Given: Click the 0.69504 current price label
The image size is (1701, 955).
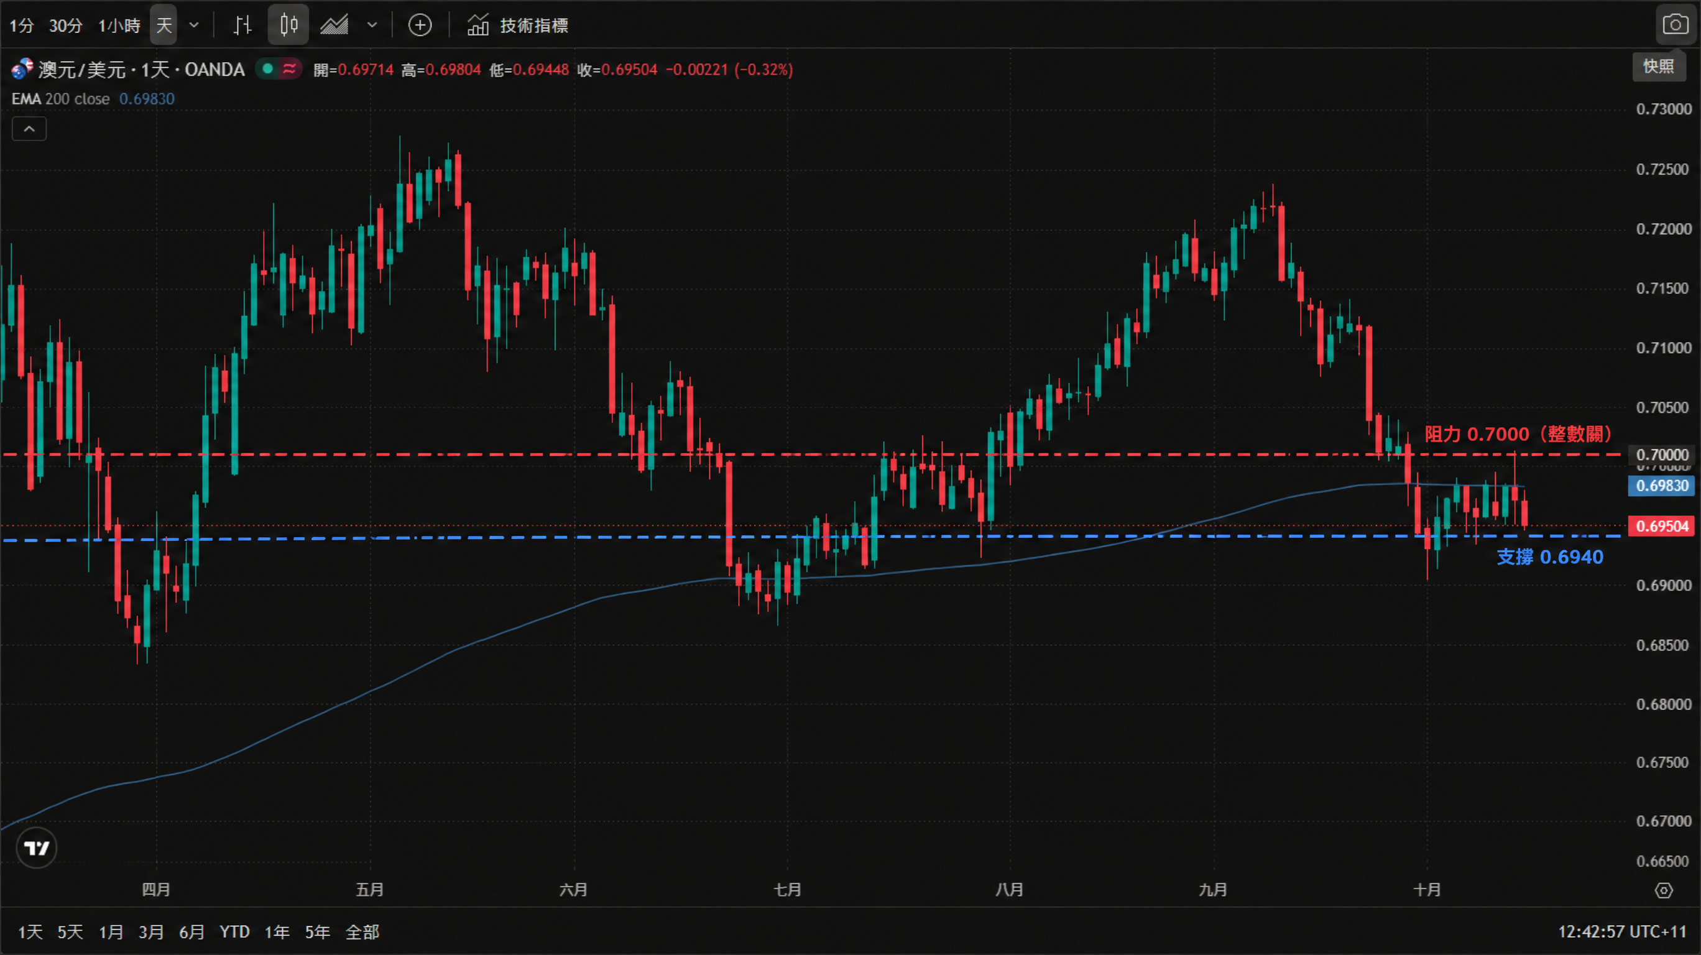Looking at the screenshot, I should pyautogui.click(x=1661, y=527).
